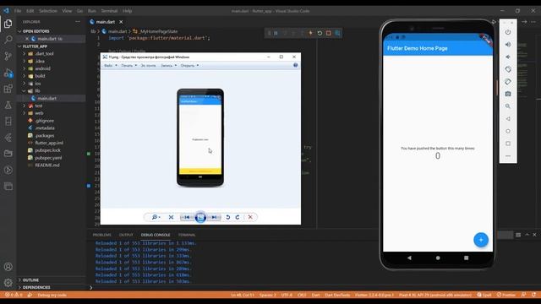Viewport: 541px width, 304px height.
Task: Tap the Android recents button on the phone
Action: click(x=466, y=258)
